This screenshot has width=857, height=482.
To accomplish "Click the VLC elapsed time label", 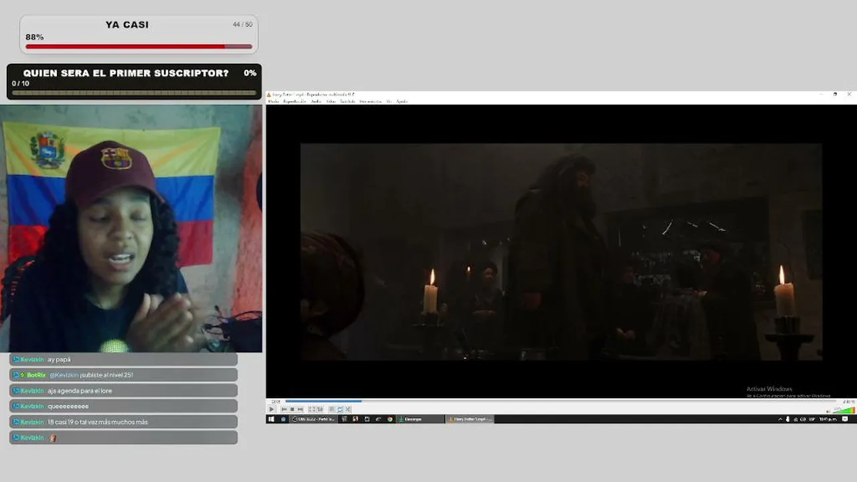I will coord(276,402).
